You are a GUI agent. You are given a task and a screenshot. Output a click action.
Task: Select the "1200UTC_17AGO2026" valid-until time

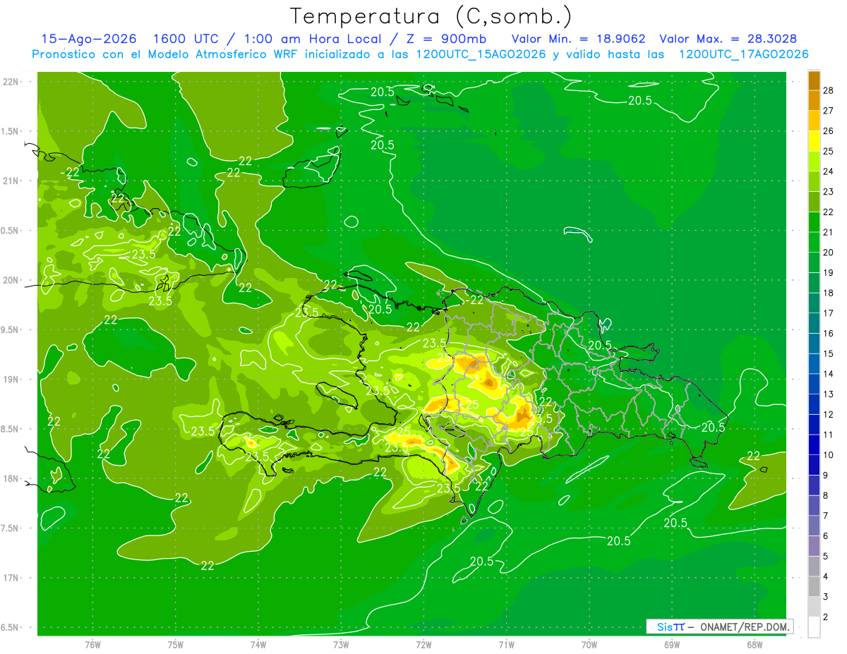pyautogui.click(x=743, y=54)
